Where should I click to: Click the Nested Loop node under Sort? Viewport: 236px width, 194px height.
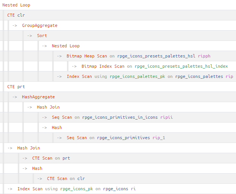(x=65, y=46)
